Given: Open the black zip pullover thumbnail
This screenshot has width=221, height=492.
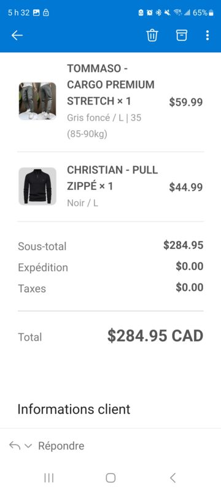Looking at the screenshot, I should [37, 186].
